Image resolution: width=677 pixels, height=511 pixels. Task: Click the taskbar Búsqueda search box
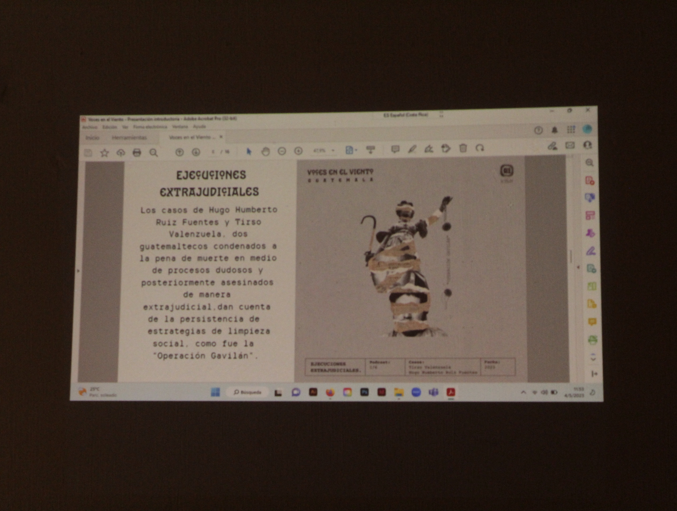click(x=247, y=392)
